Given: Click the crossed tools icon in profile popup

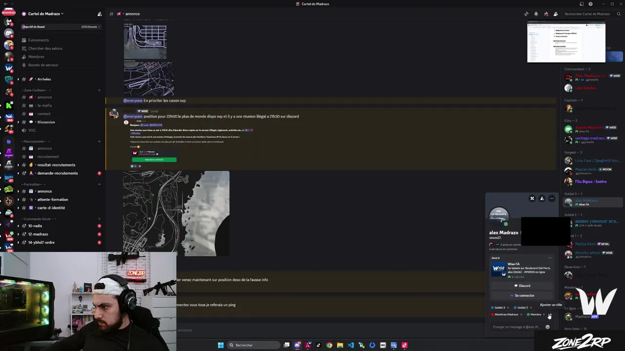Looking at the screenshot, I should pos(532,198).
